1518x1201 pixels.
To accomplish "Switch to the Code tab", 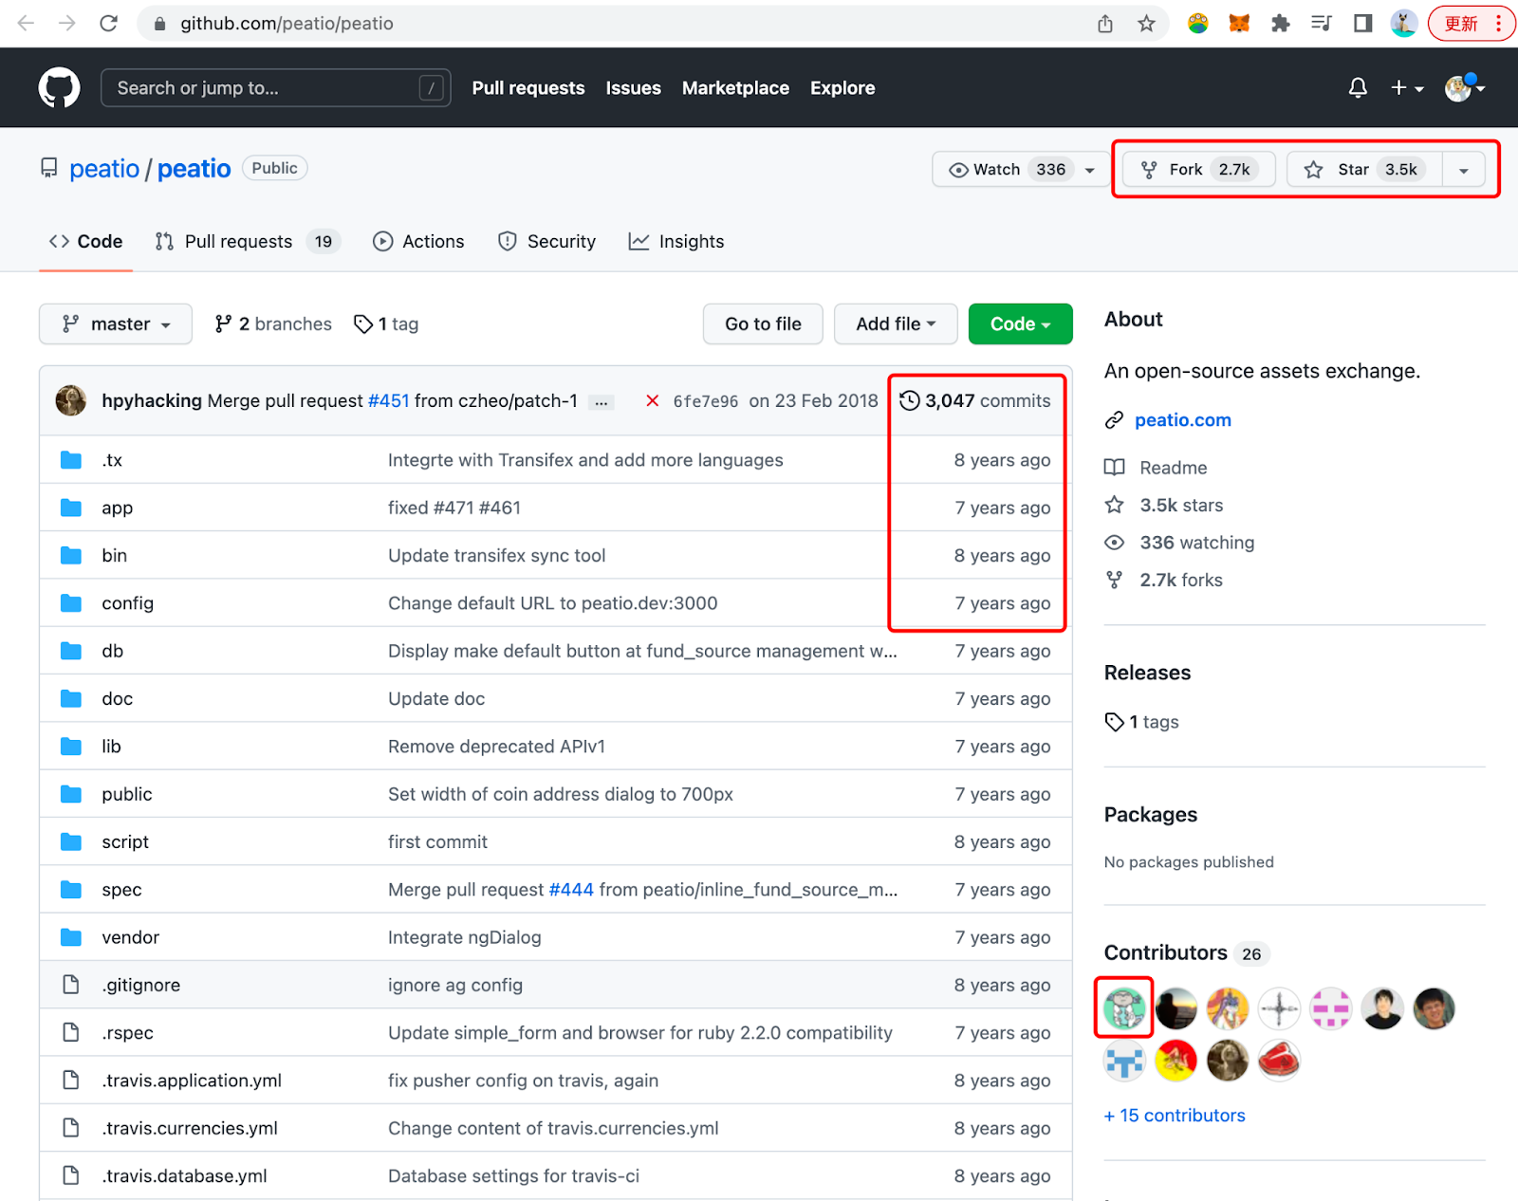I will [x=86, y=242].
